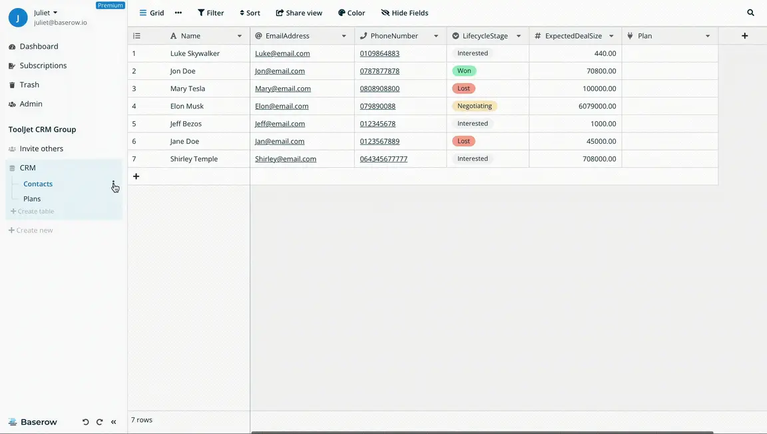Open view options three-dot menu
This screenshot has height=434, width=767.
pyautogui.click(x=178, y=13)
